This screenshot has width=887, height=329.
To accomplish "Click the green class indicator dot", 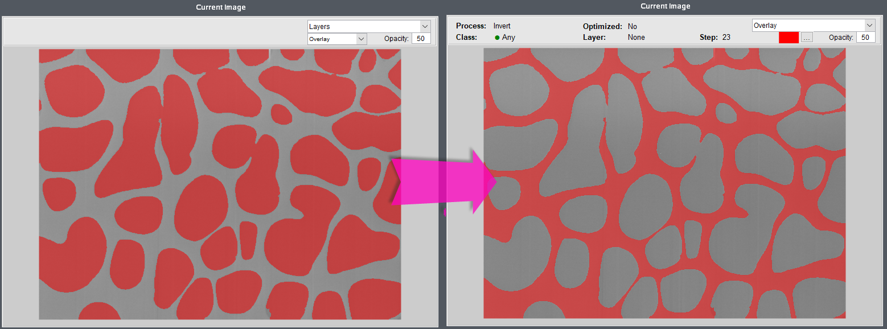I will click(x=497, y=38).
